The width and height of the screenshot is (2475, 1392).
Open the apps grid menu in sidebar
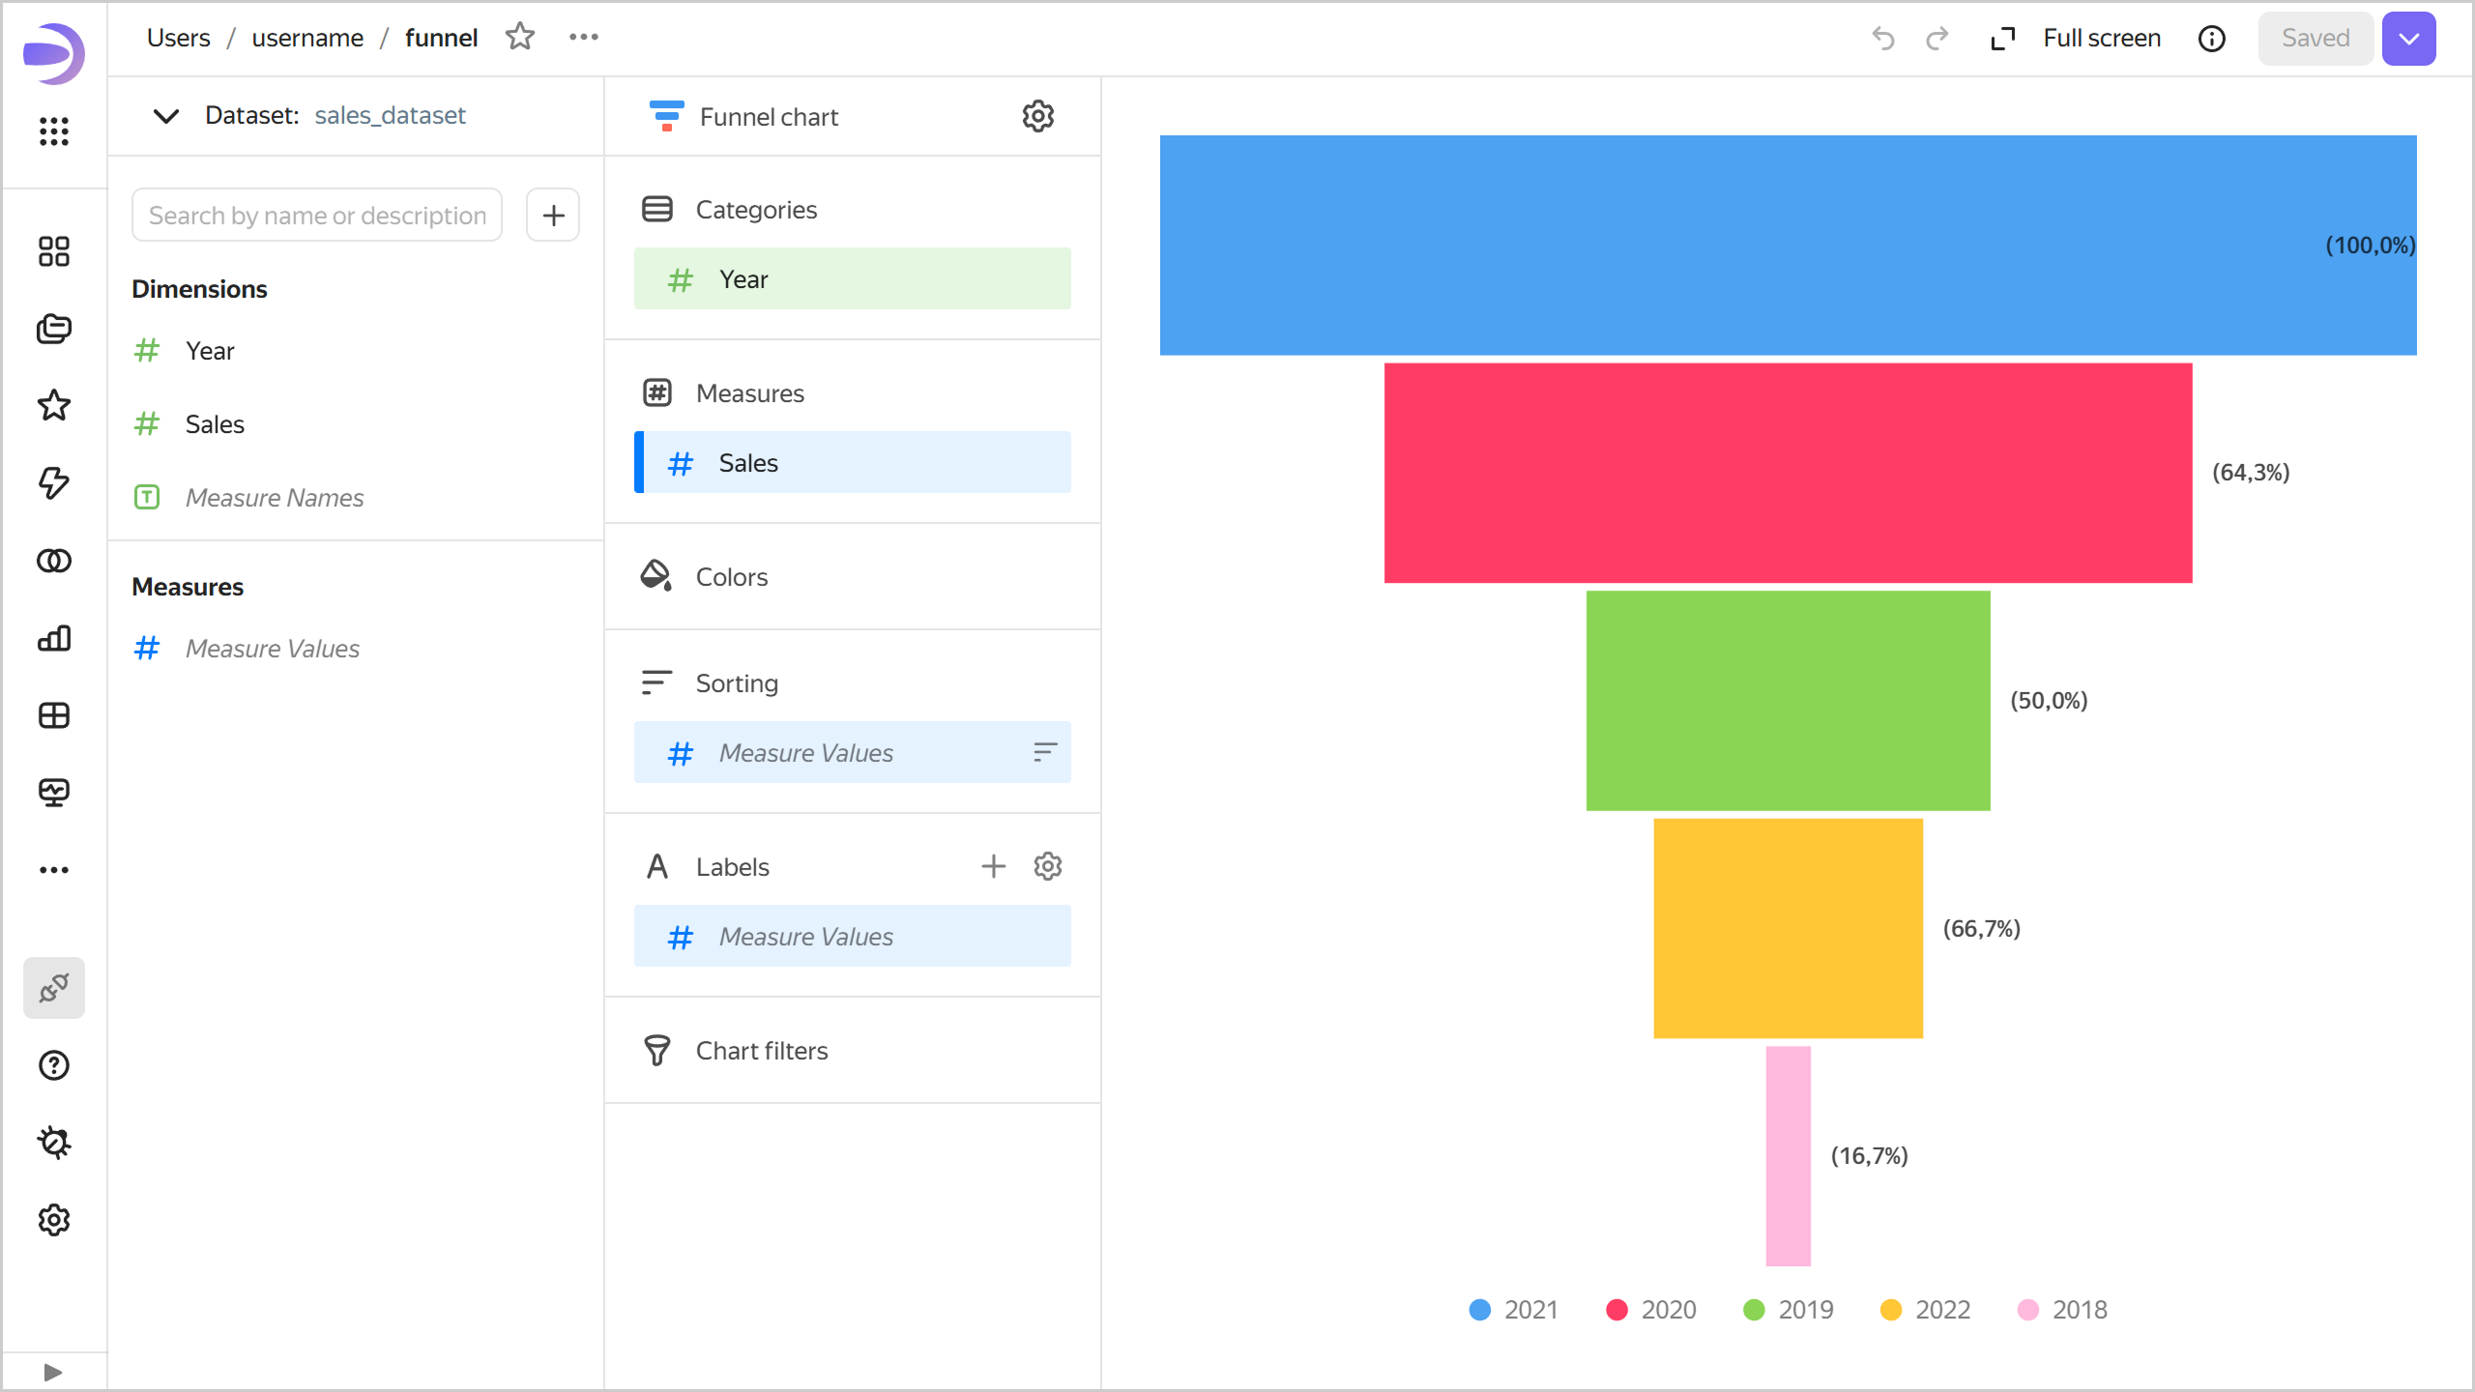(54, 130)
